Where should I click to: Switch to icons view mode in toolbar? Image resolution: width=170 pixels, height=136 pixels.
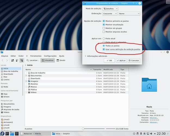pos(13,60)
